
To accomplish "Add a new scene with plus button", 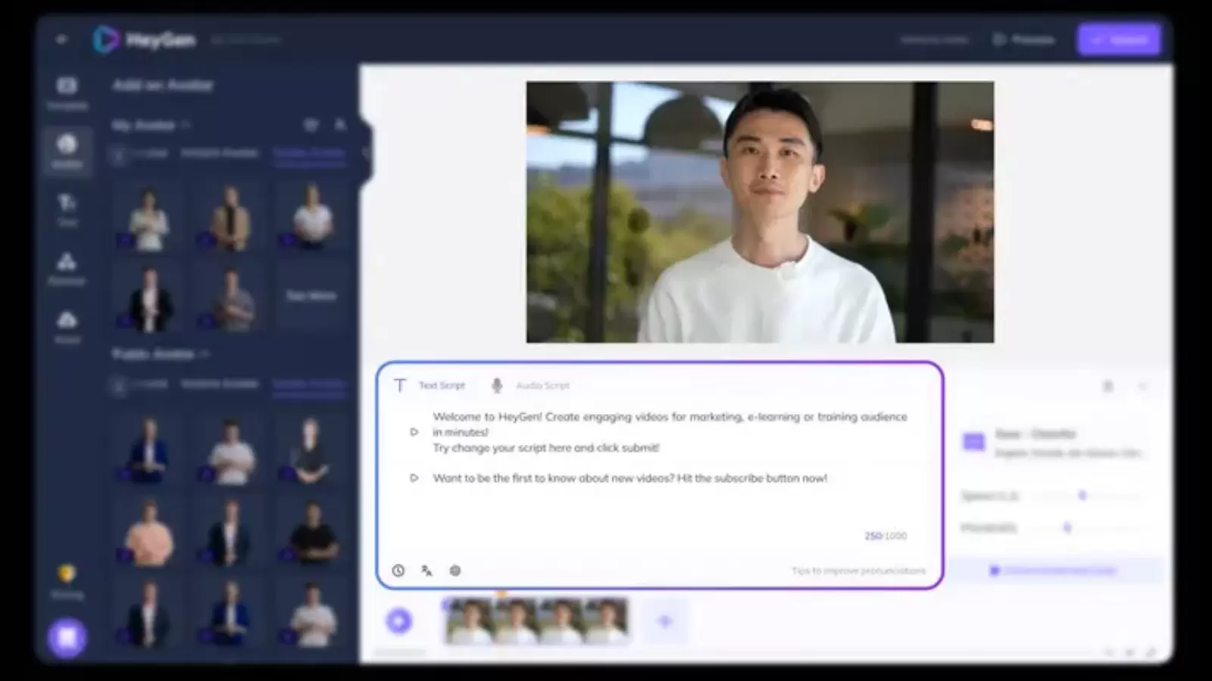I will click(x=665, y=621).
